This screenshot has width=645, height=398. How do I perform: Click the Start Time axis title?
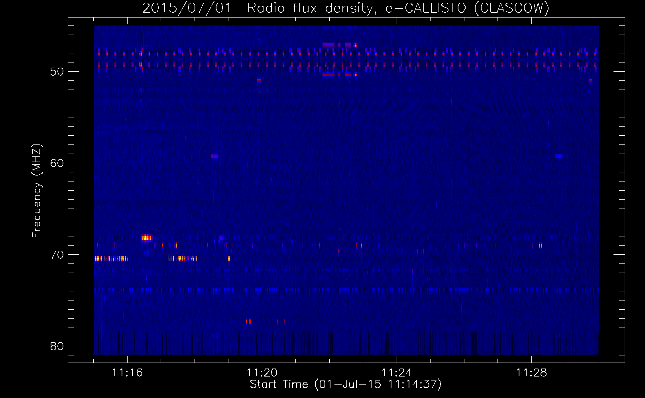(x=346, y=385)
